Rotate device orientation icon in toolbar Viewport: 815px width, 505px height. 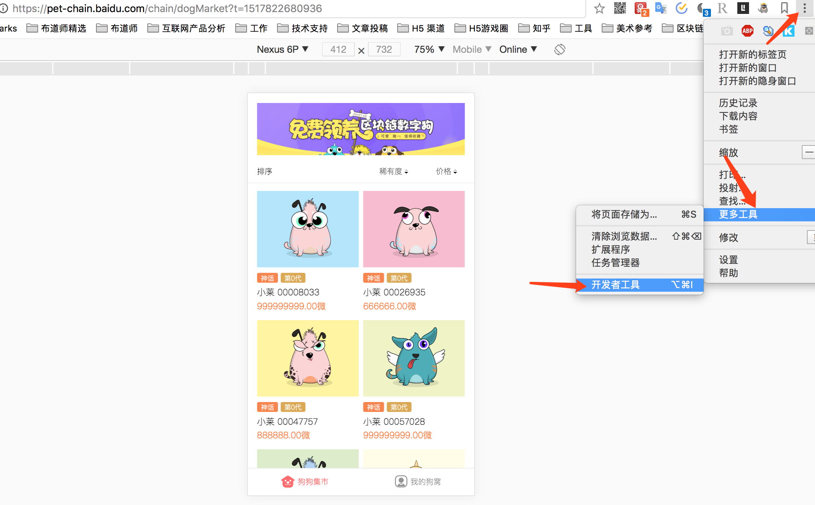[560, 49]
